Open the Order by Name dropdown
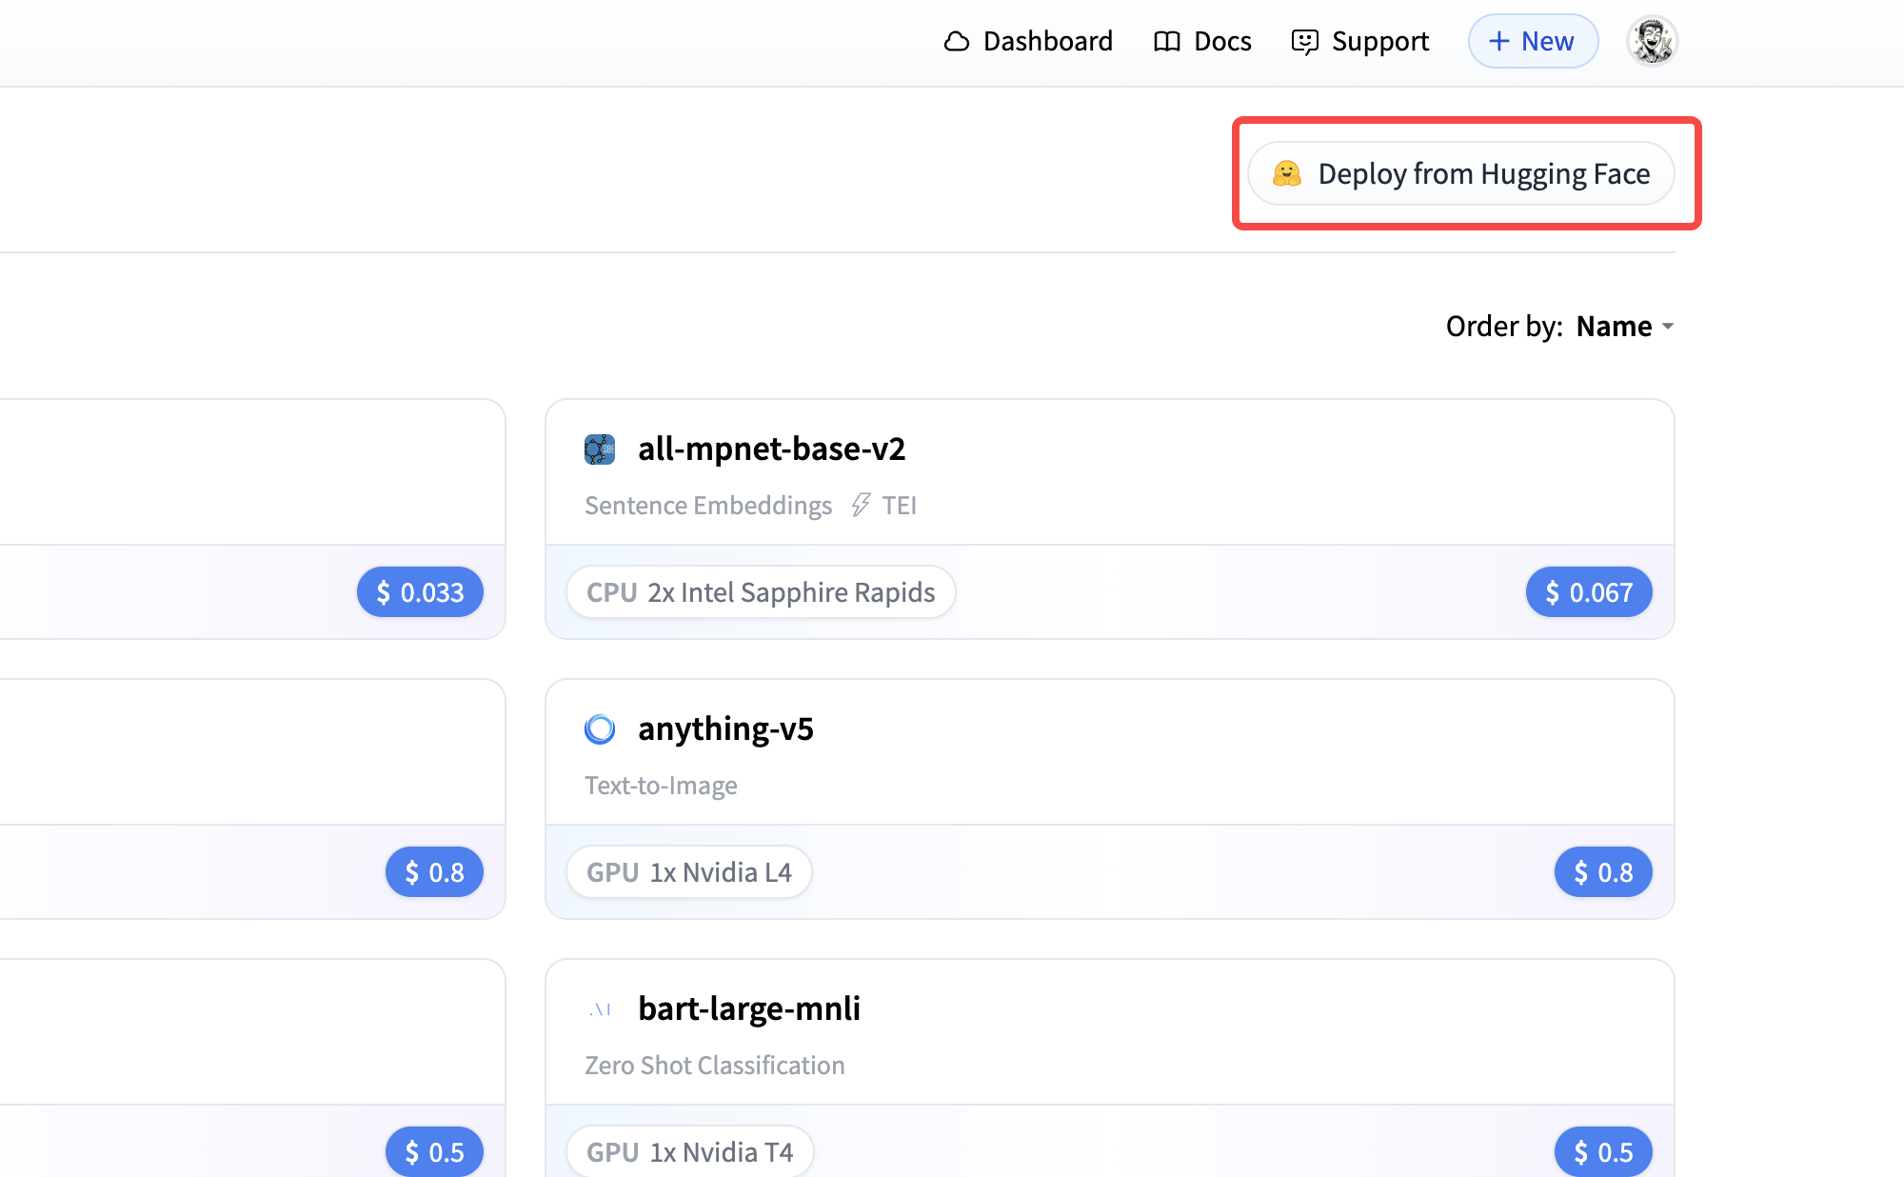The image size is (1904, 1177). click(x=1615, y=327)
